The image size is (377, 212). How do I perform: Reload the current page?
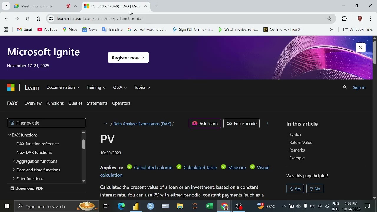tap(28, 19)
